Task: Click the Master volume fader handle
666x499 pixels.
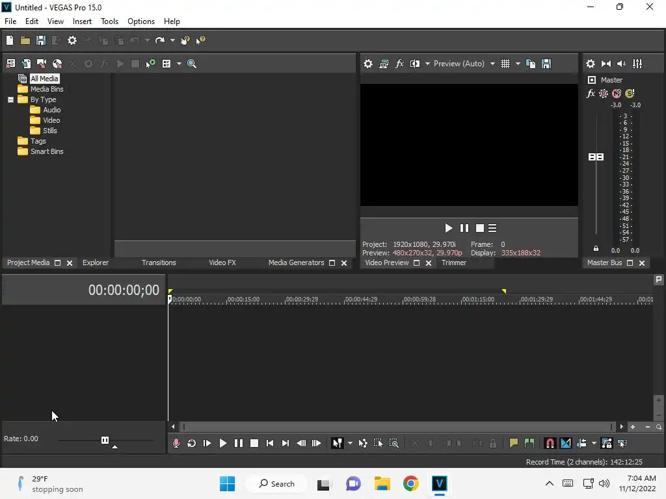Action: [596, 157]
